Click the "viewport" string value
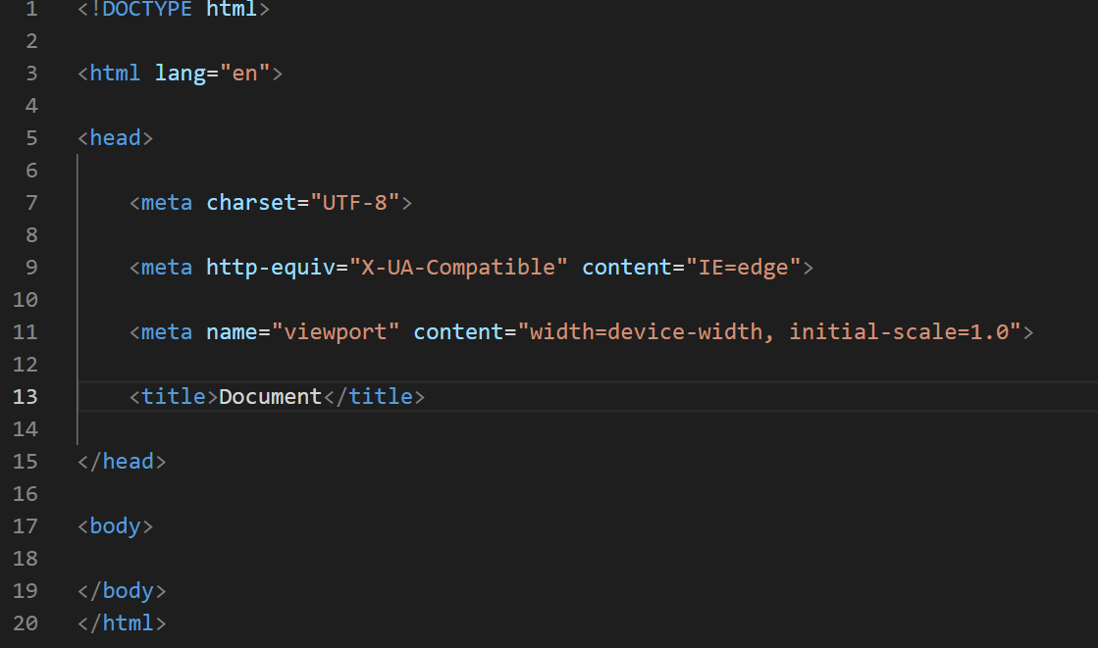 click(336, 331)
